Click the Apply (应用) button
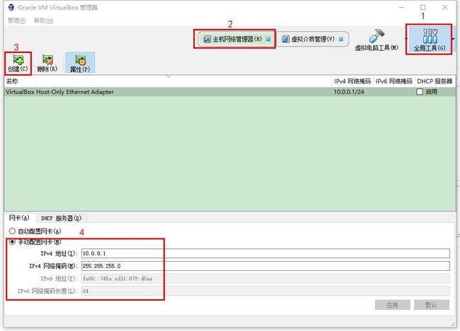This screenshot has height=331, width=460. pos(393,305)
